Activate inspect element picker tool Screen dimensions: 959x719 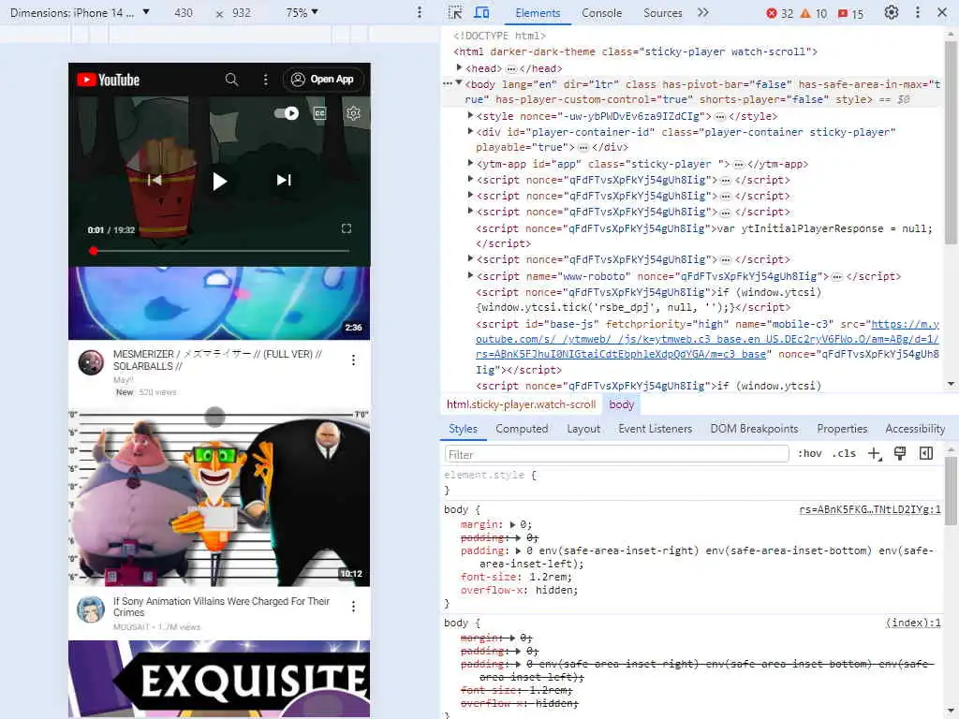pos(455,12)
